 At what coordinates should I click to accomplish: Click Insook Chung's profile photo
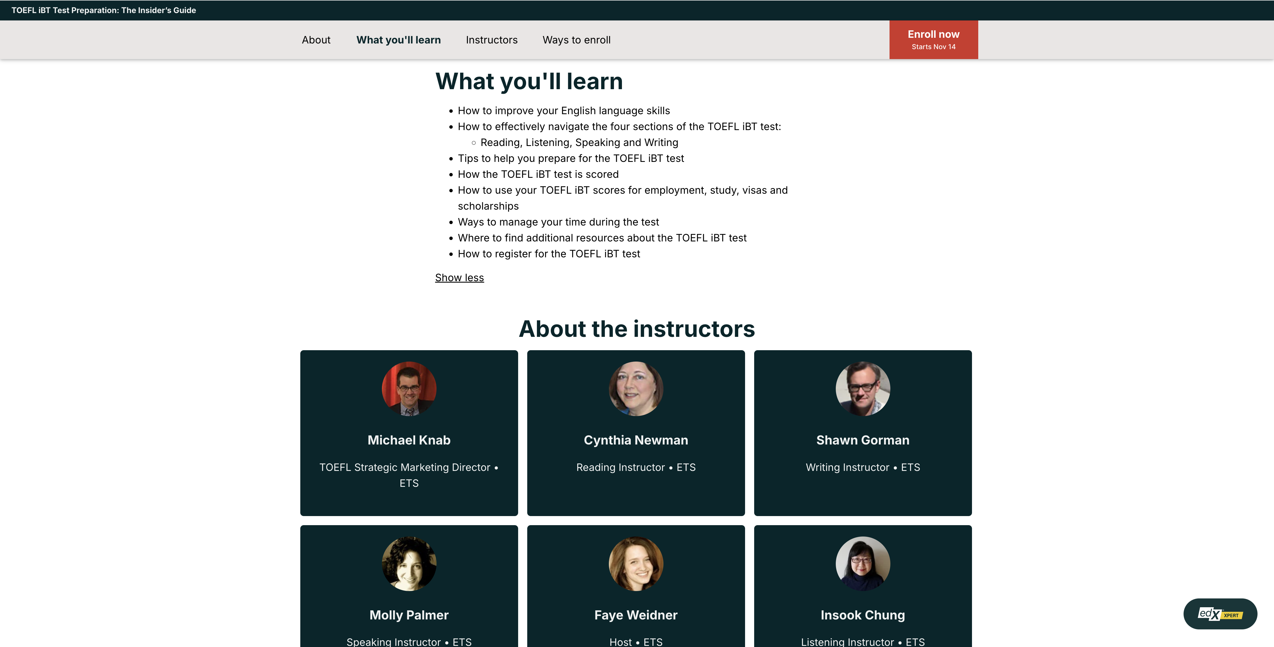click(863, 563)
